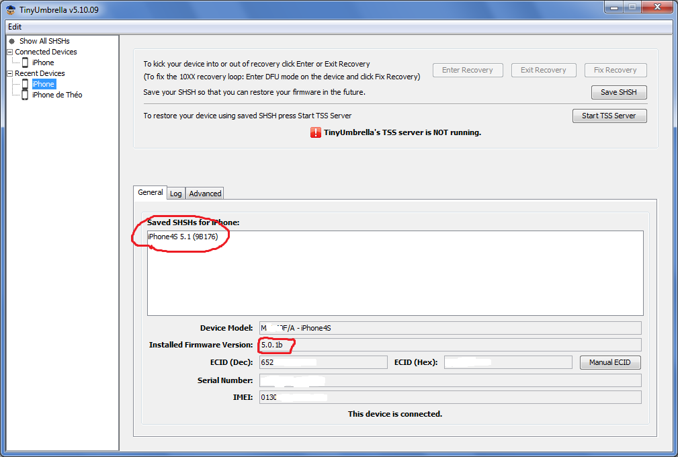This screenshot has width=678, height=457.
Task: Click the Manual ECID button
Action: pyautogui.click(x=610, y=362)
